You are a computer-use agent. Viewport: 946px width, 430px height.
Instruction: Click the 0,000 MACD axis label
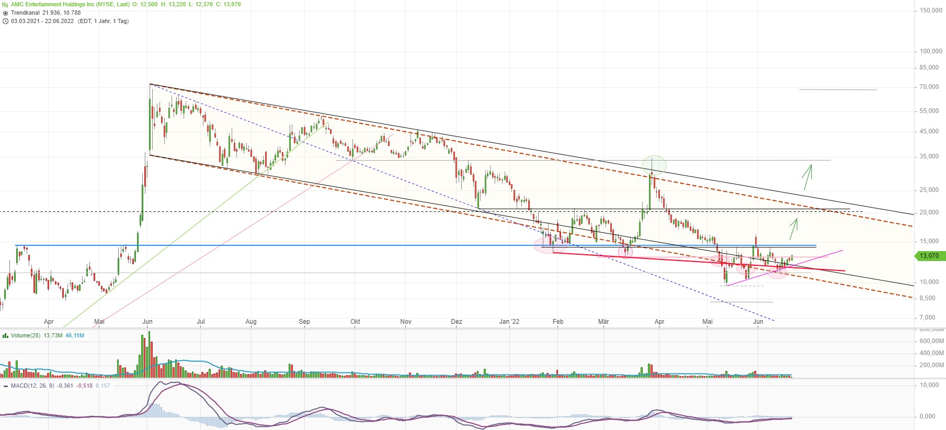click(928, 416)
